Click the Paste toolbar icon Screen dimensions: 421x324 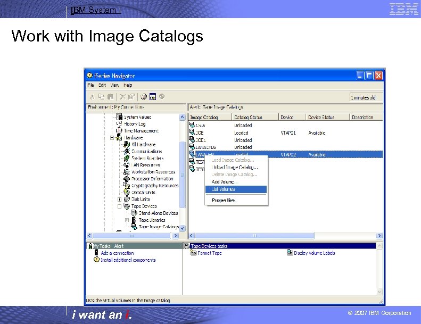pyautogui.click(x=110, y=97)
